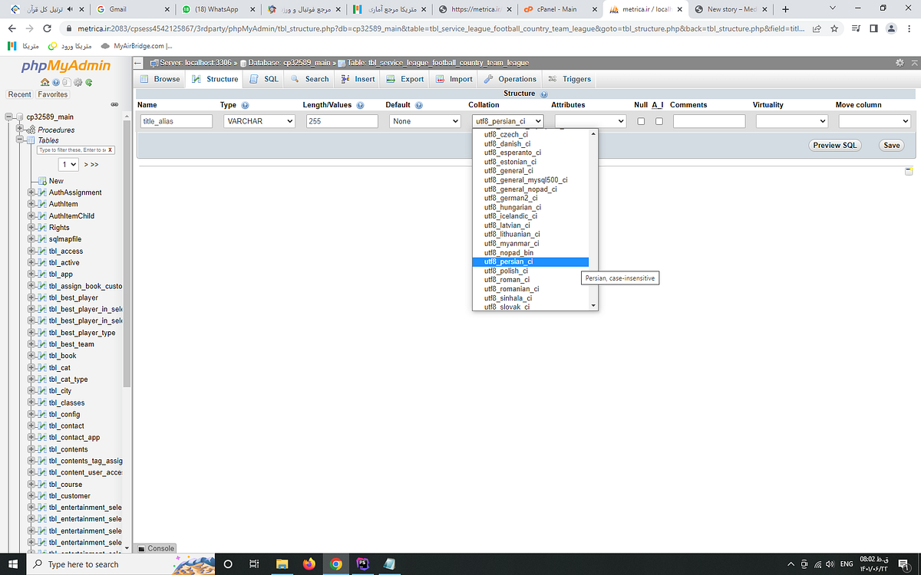Screen dimensions: 921x575
Task: Open the navigation panel settings gear icon
Action: pyautogui.click(x=78, y=82)
